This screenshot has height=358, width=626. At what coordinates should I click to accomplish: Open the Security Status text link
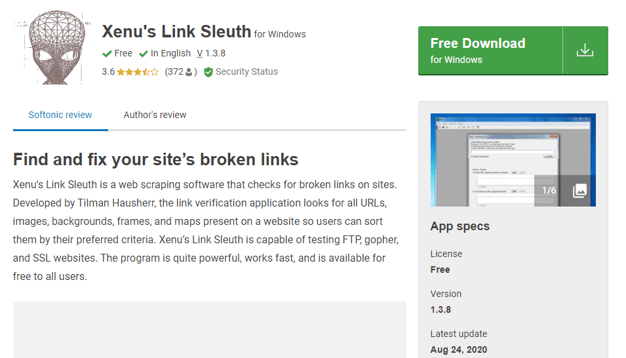click(x=246, y=72)
